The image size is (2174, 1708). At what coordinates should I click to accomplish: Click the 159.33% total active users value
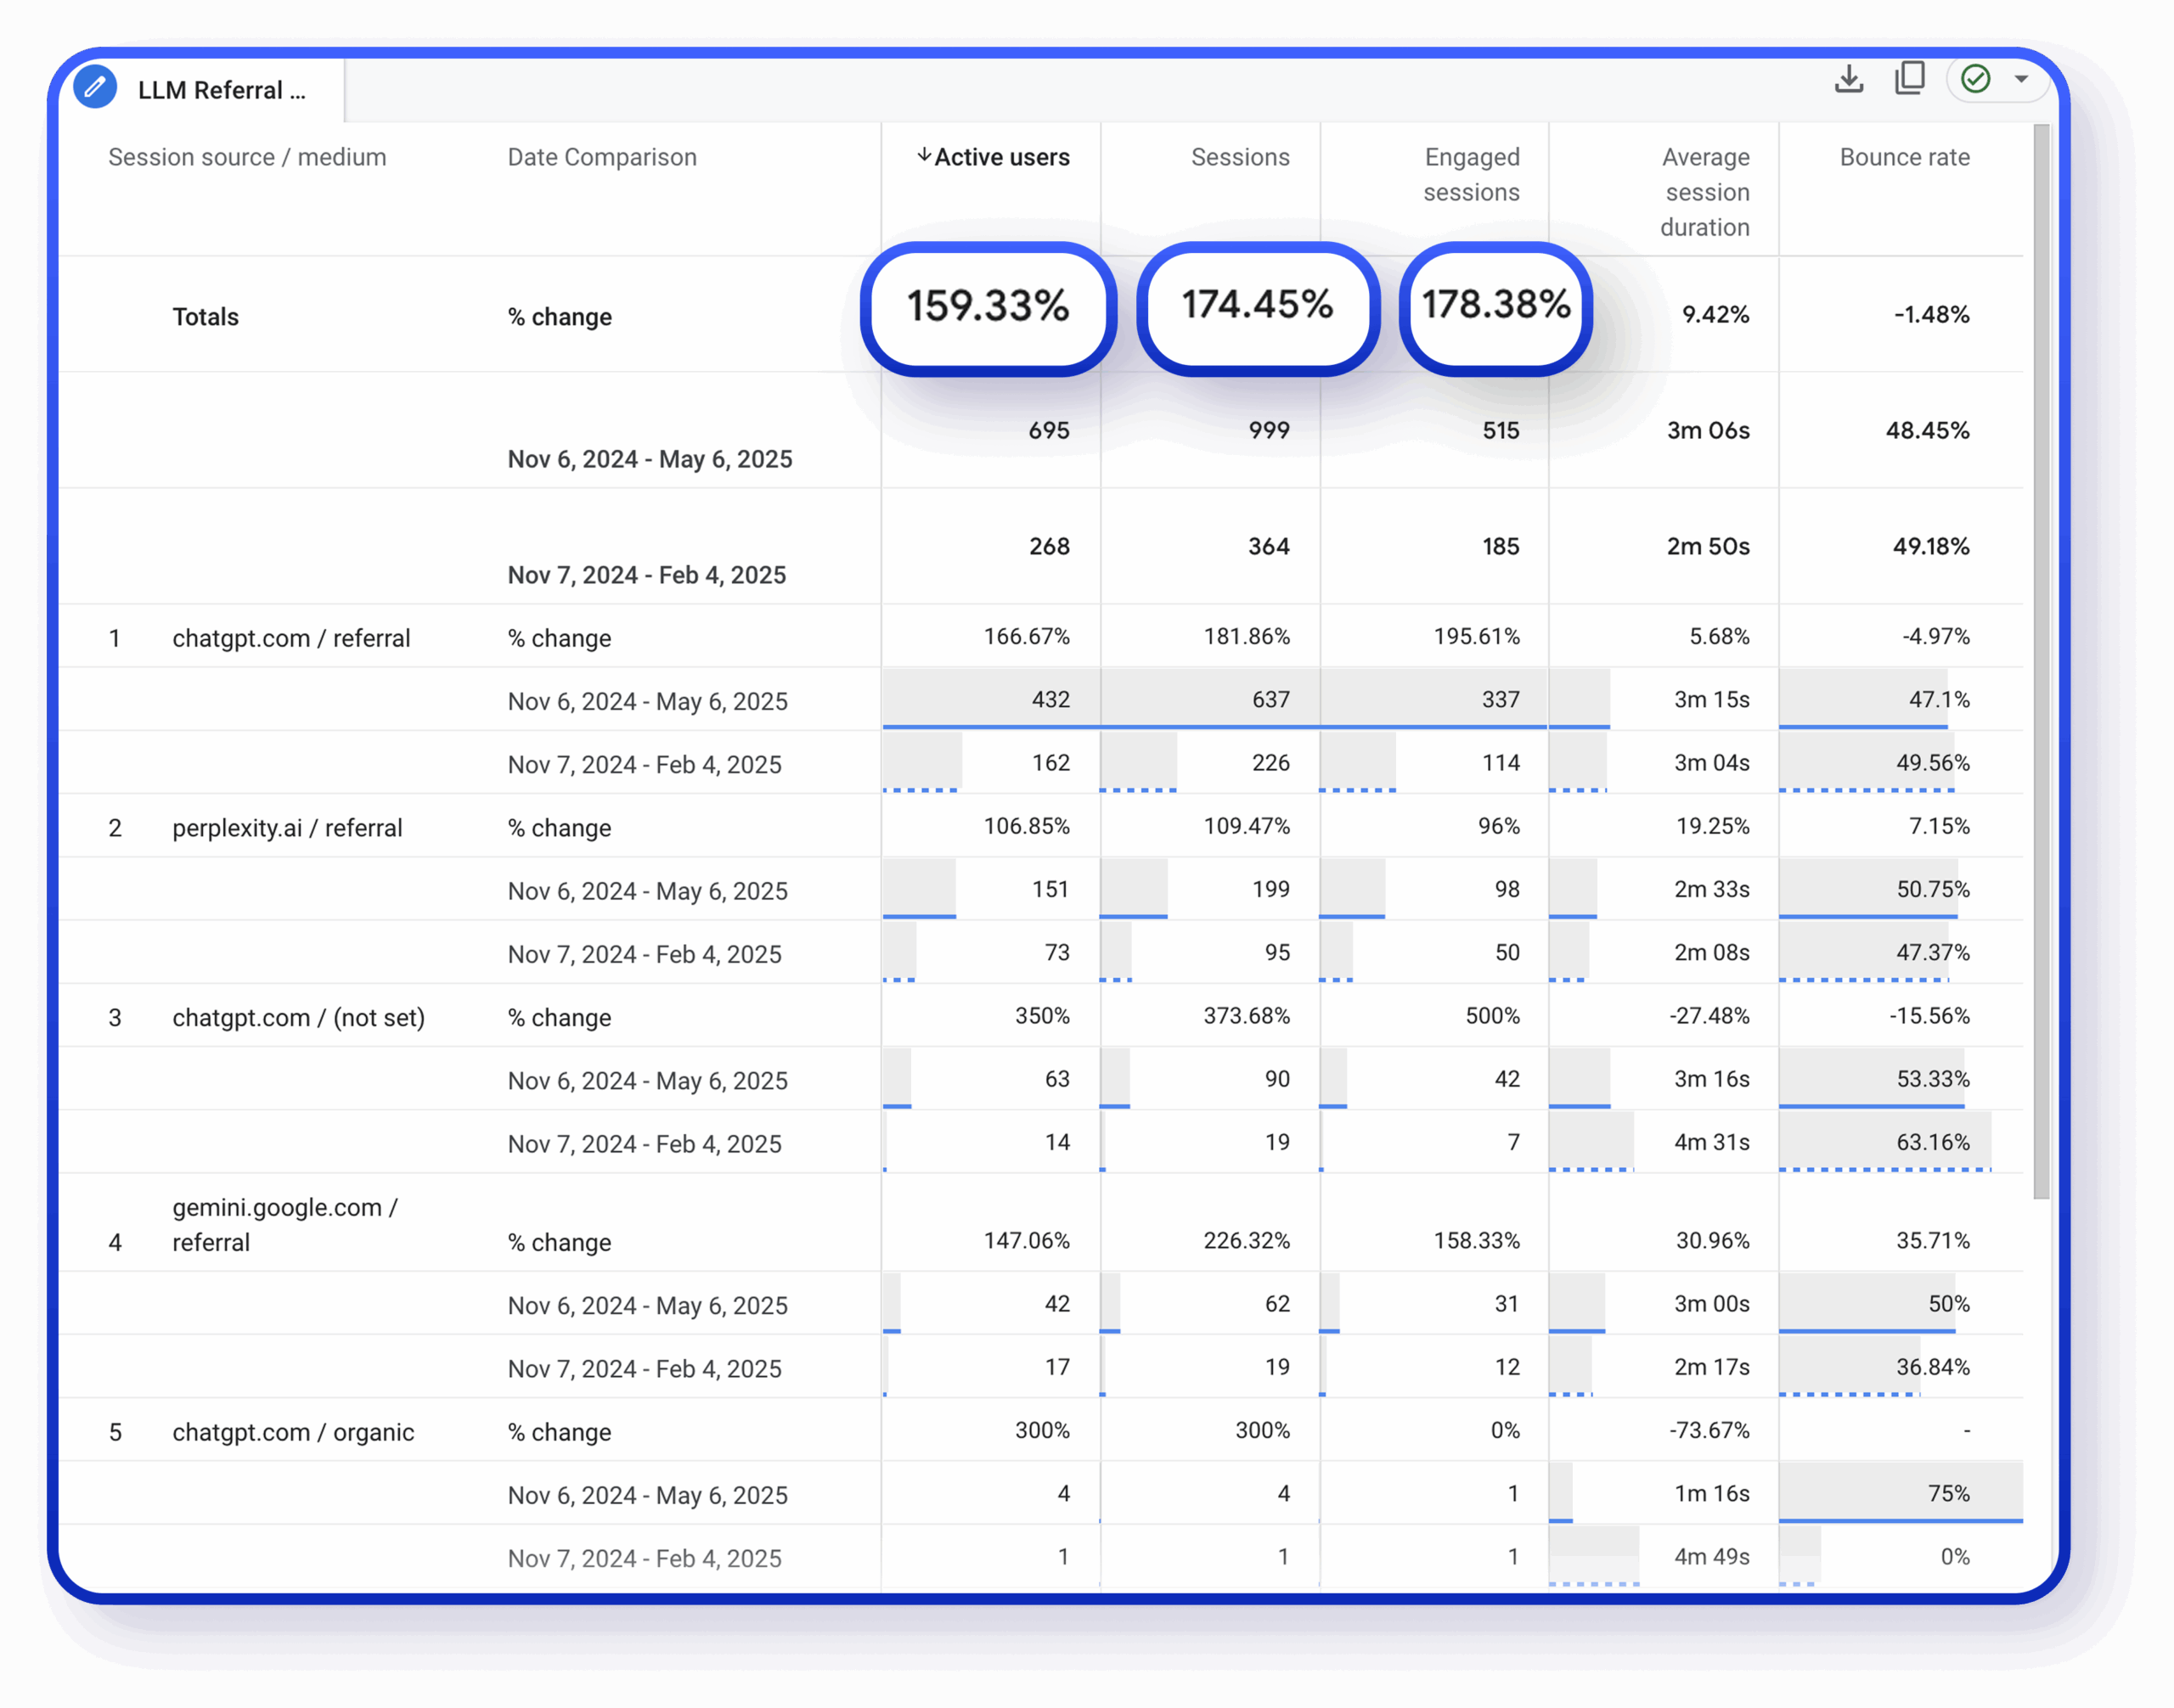tap(988, 306)
